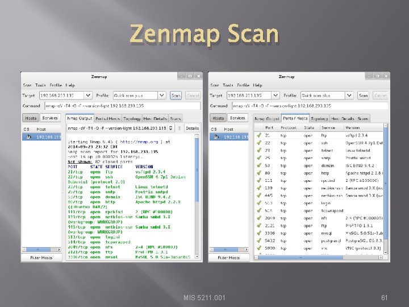The width and height of the screenshot is (409, 307).
Task: Click horizontal scrollbar under ports table
Action: pos(318,258)
